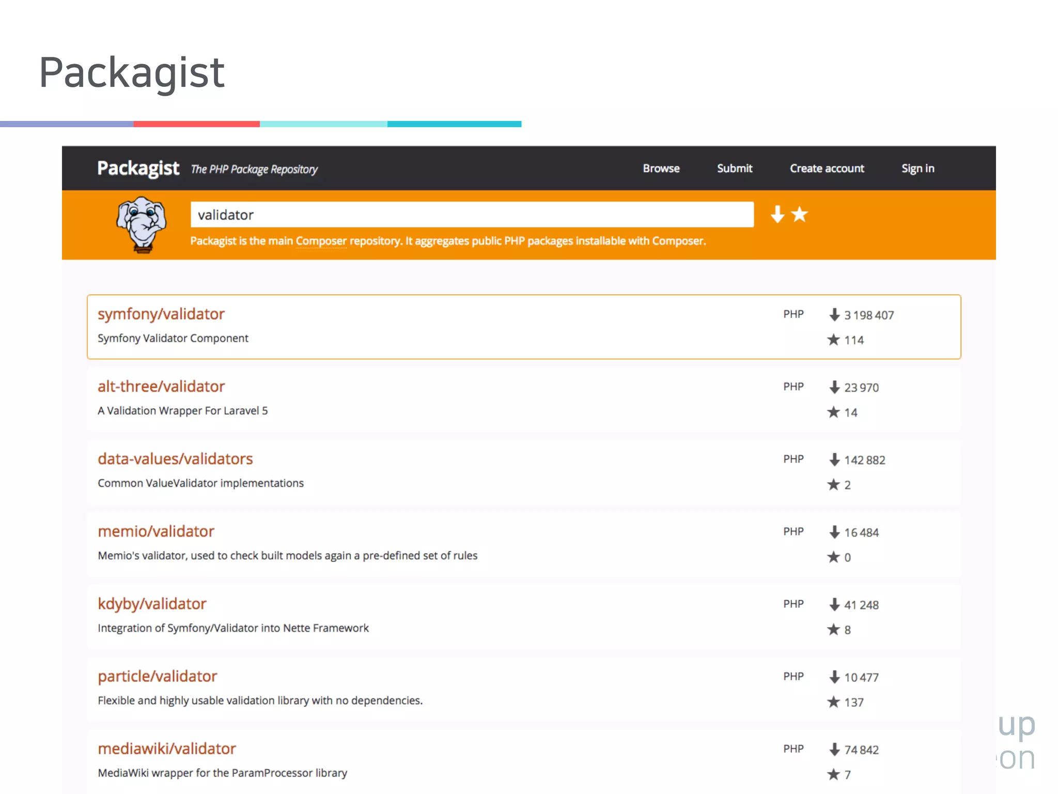Click the Packagist elephant mascot logo

[x=142, y=224]
